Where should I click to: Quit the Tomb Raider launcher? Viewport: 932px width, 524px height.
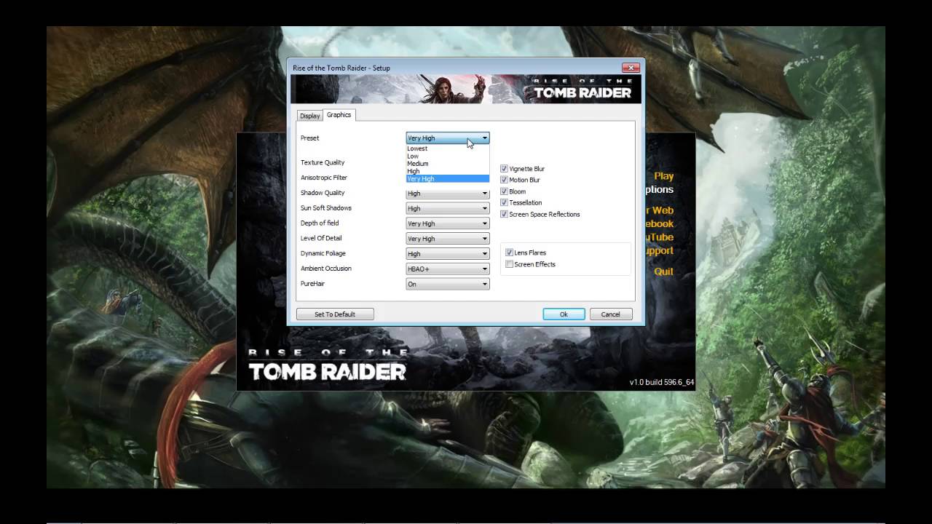(x=663, y=271)
